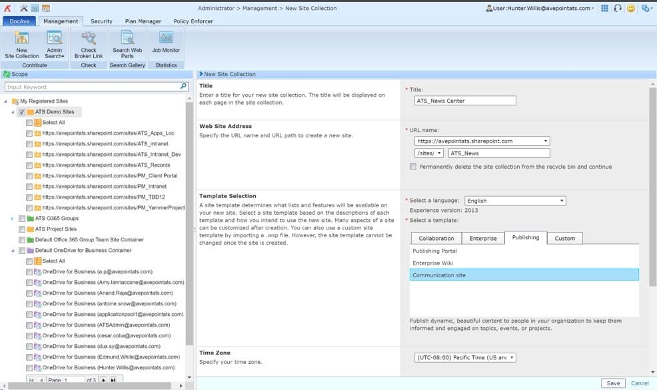Open the user account dropdown arrow
Image resolution: width=657 pixels, height=390 pixels.
click(592, 9)
